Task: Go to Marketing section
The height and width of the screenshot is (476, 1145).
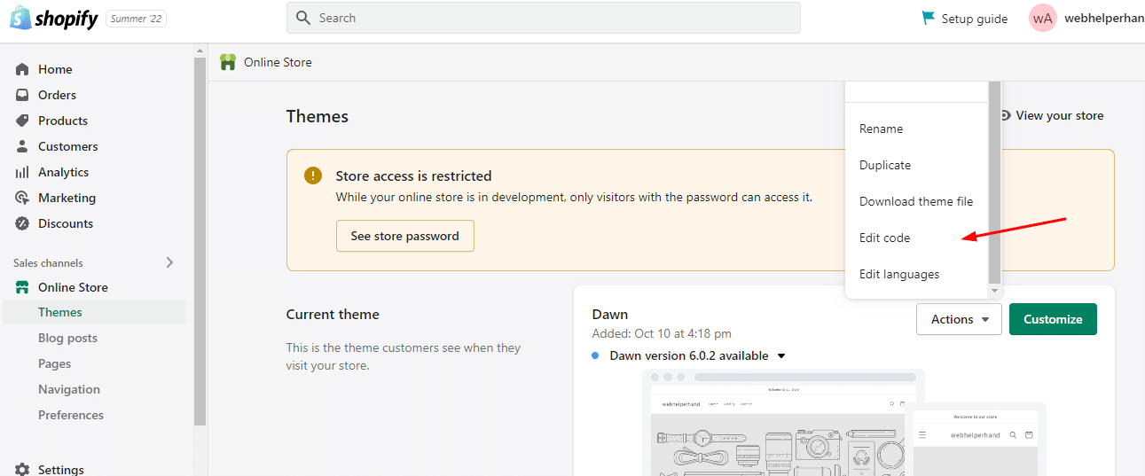Action: [67, 198]
